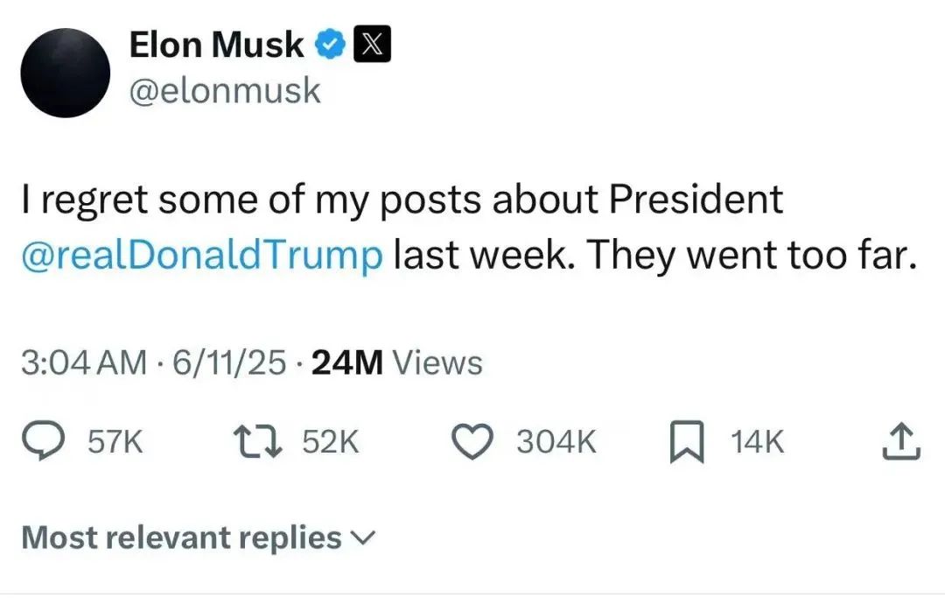Click the blue verified checkmark badge
This screenshot has width=945, height=604.
coord(330,44)
